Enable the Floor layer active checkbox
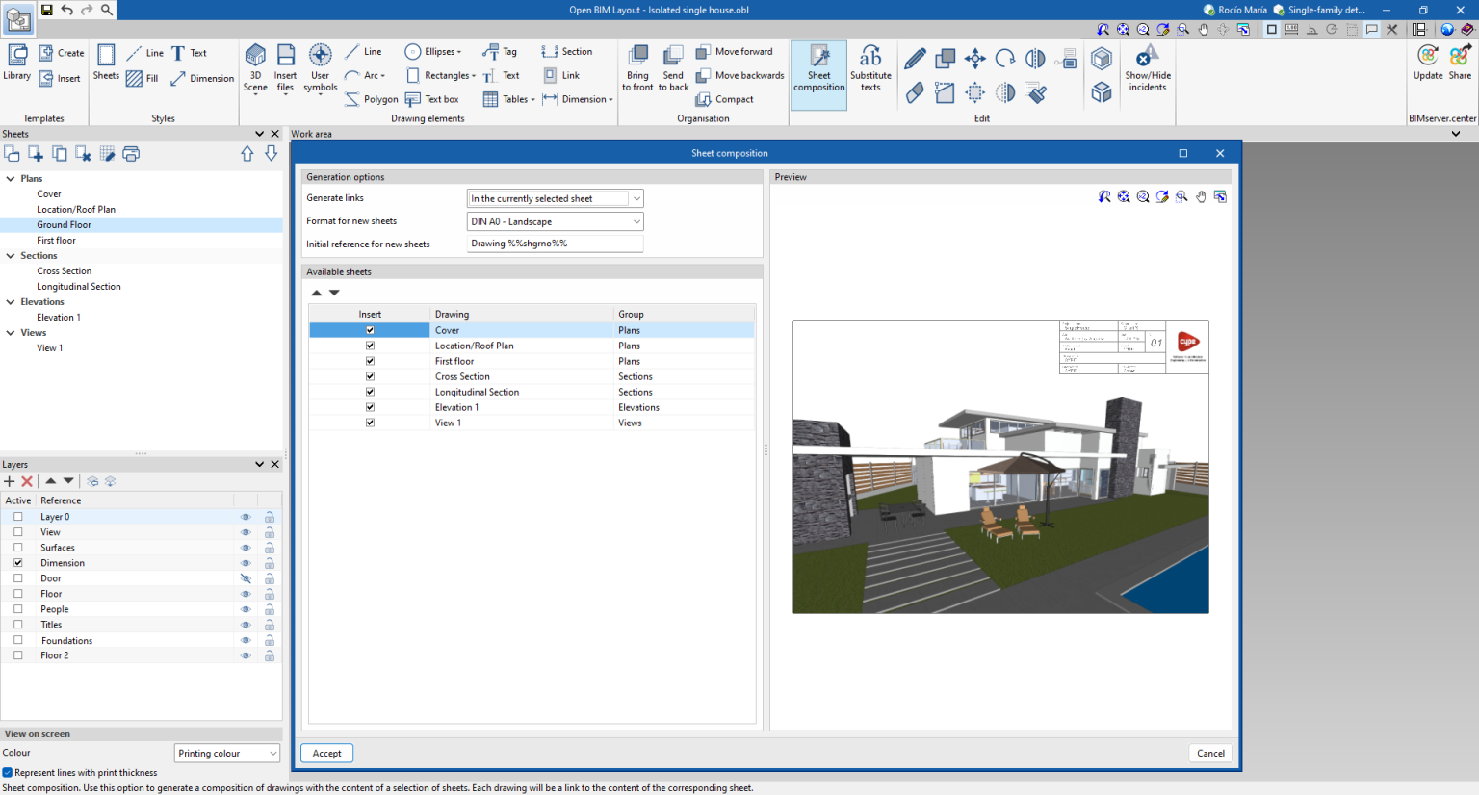This screenshot has width=1479, height=795. (17, 593)
